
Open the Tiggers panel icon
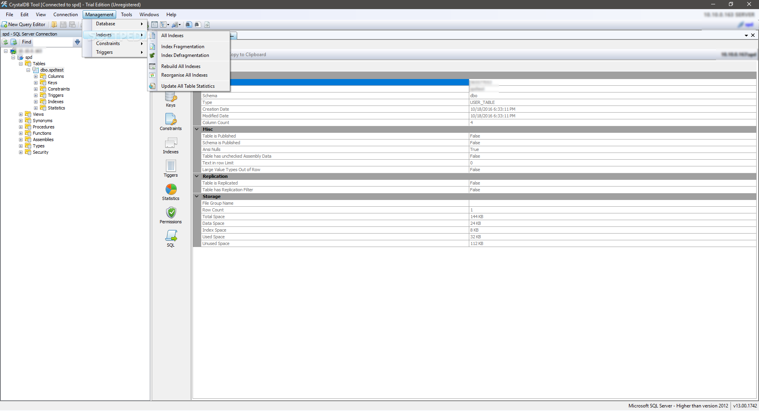(171, 168)
